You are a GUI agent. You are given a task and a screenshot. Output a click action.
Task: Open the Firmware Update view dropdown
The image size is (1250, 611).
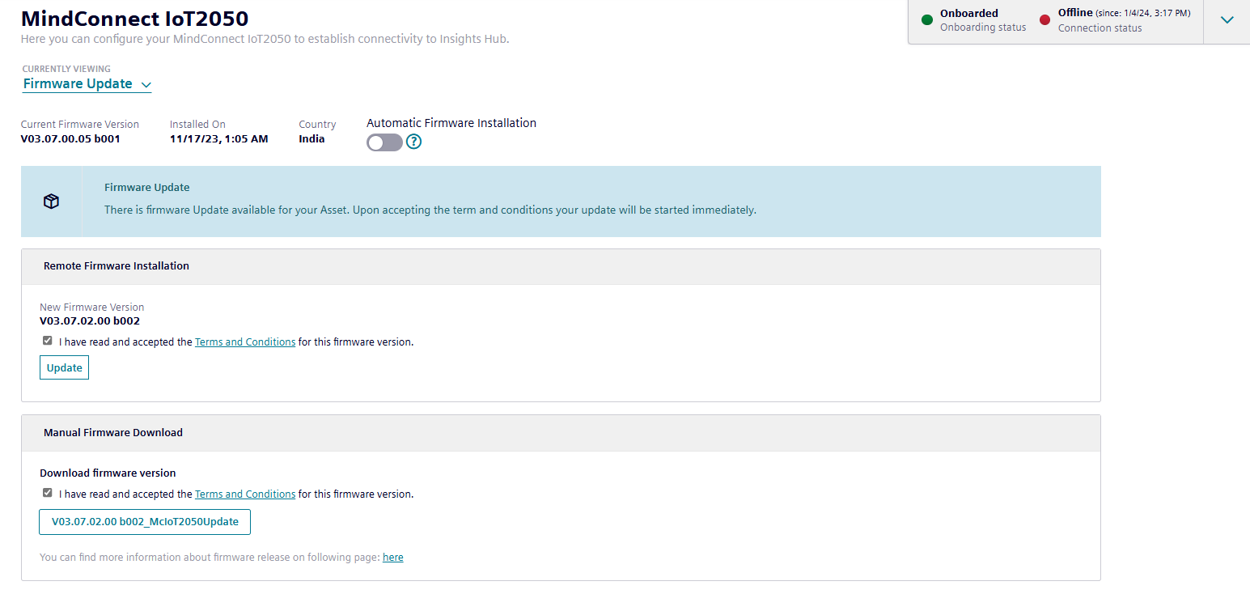[87, 84]
